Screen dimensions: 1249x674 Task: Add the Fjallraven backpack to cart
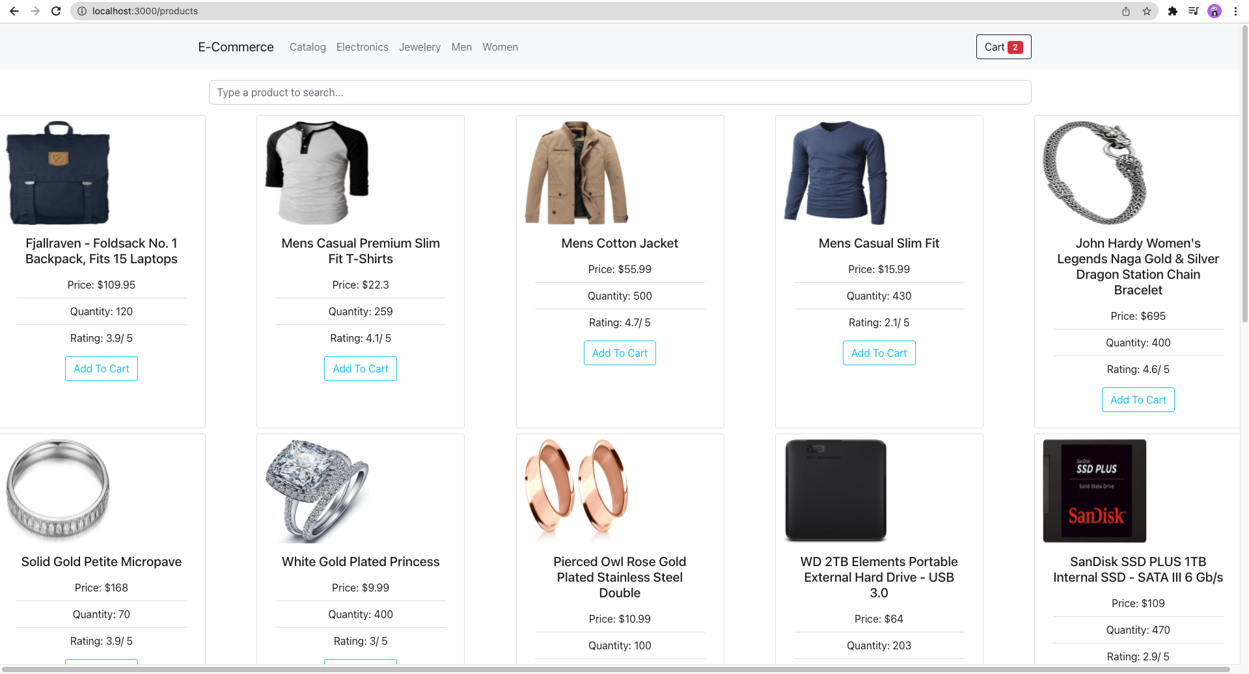[102, 369]
